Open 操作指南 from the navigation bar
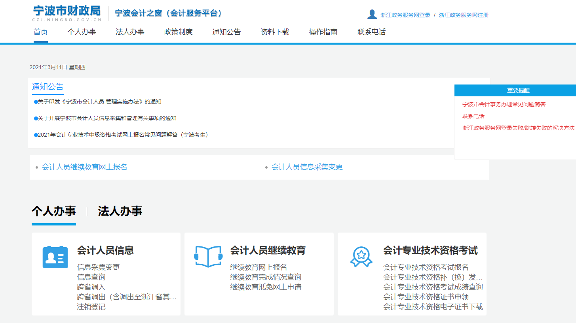 (x=323, y=32)
